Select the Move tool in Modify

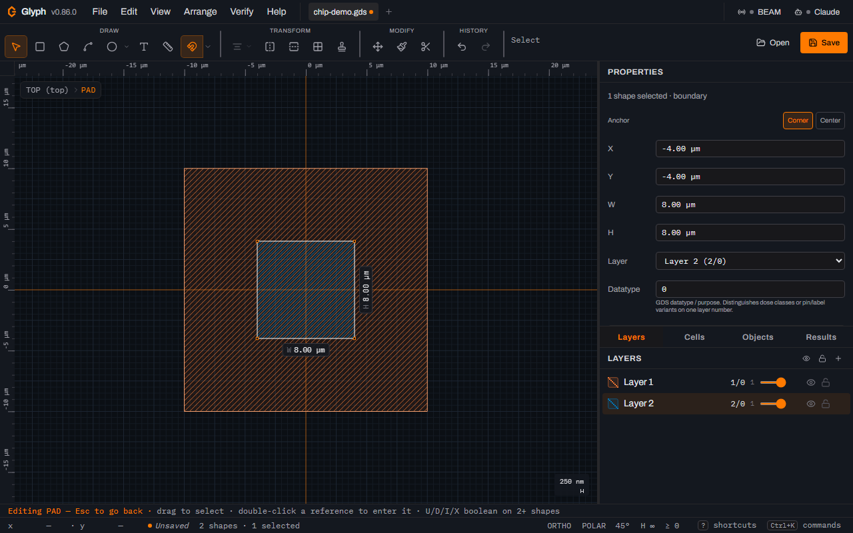(378, 47)
